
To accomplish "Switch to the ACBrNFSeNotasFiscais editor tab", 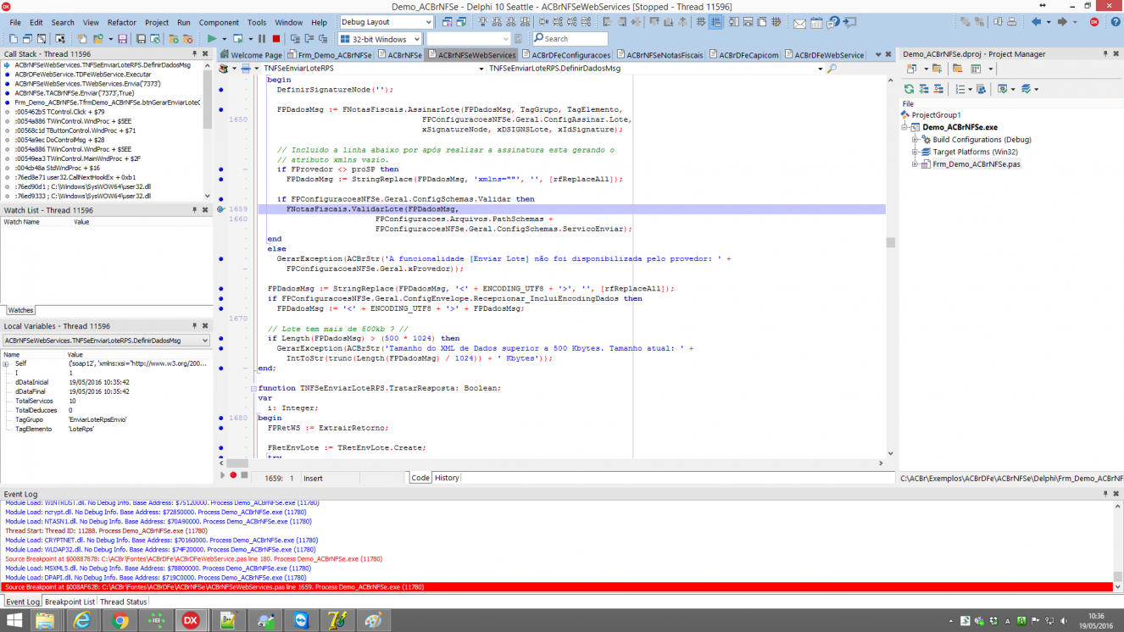I will 659,55.
